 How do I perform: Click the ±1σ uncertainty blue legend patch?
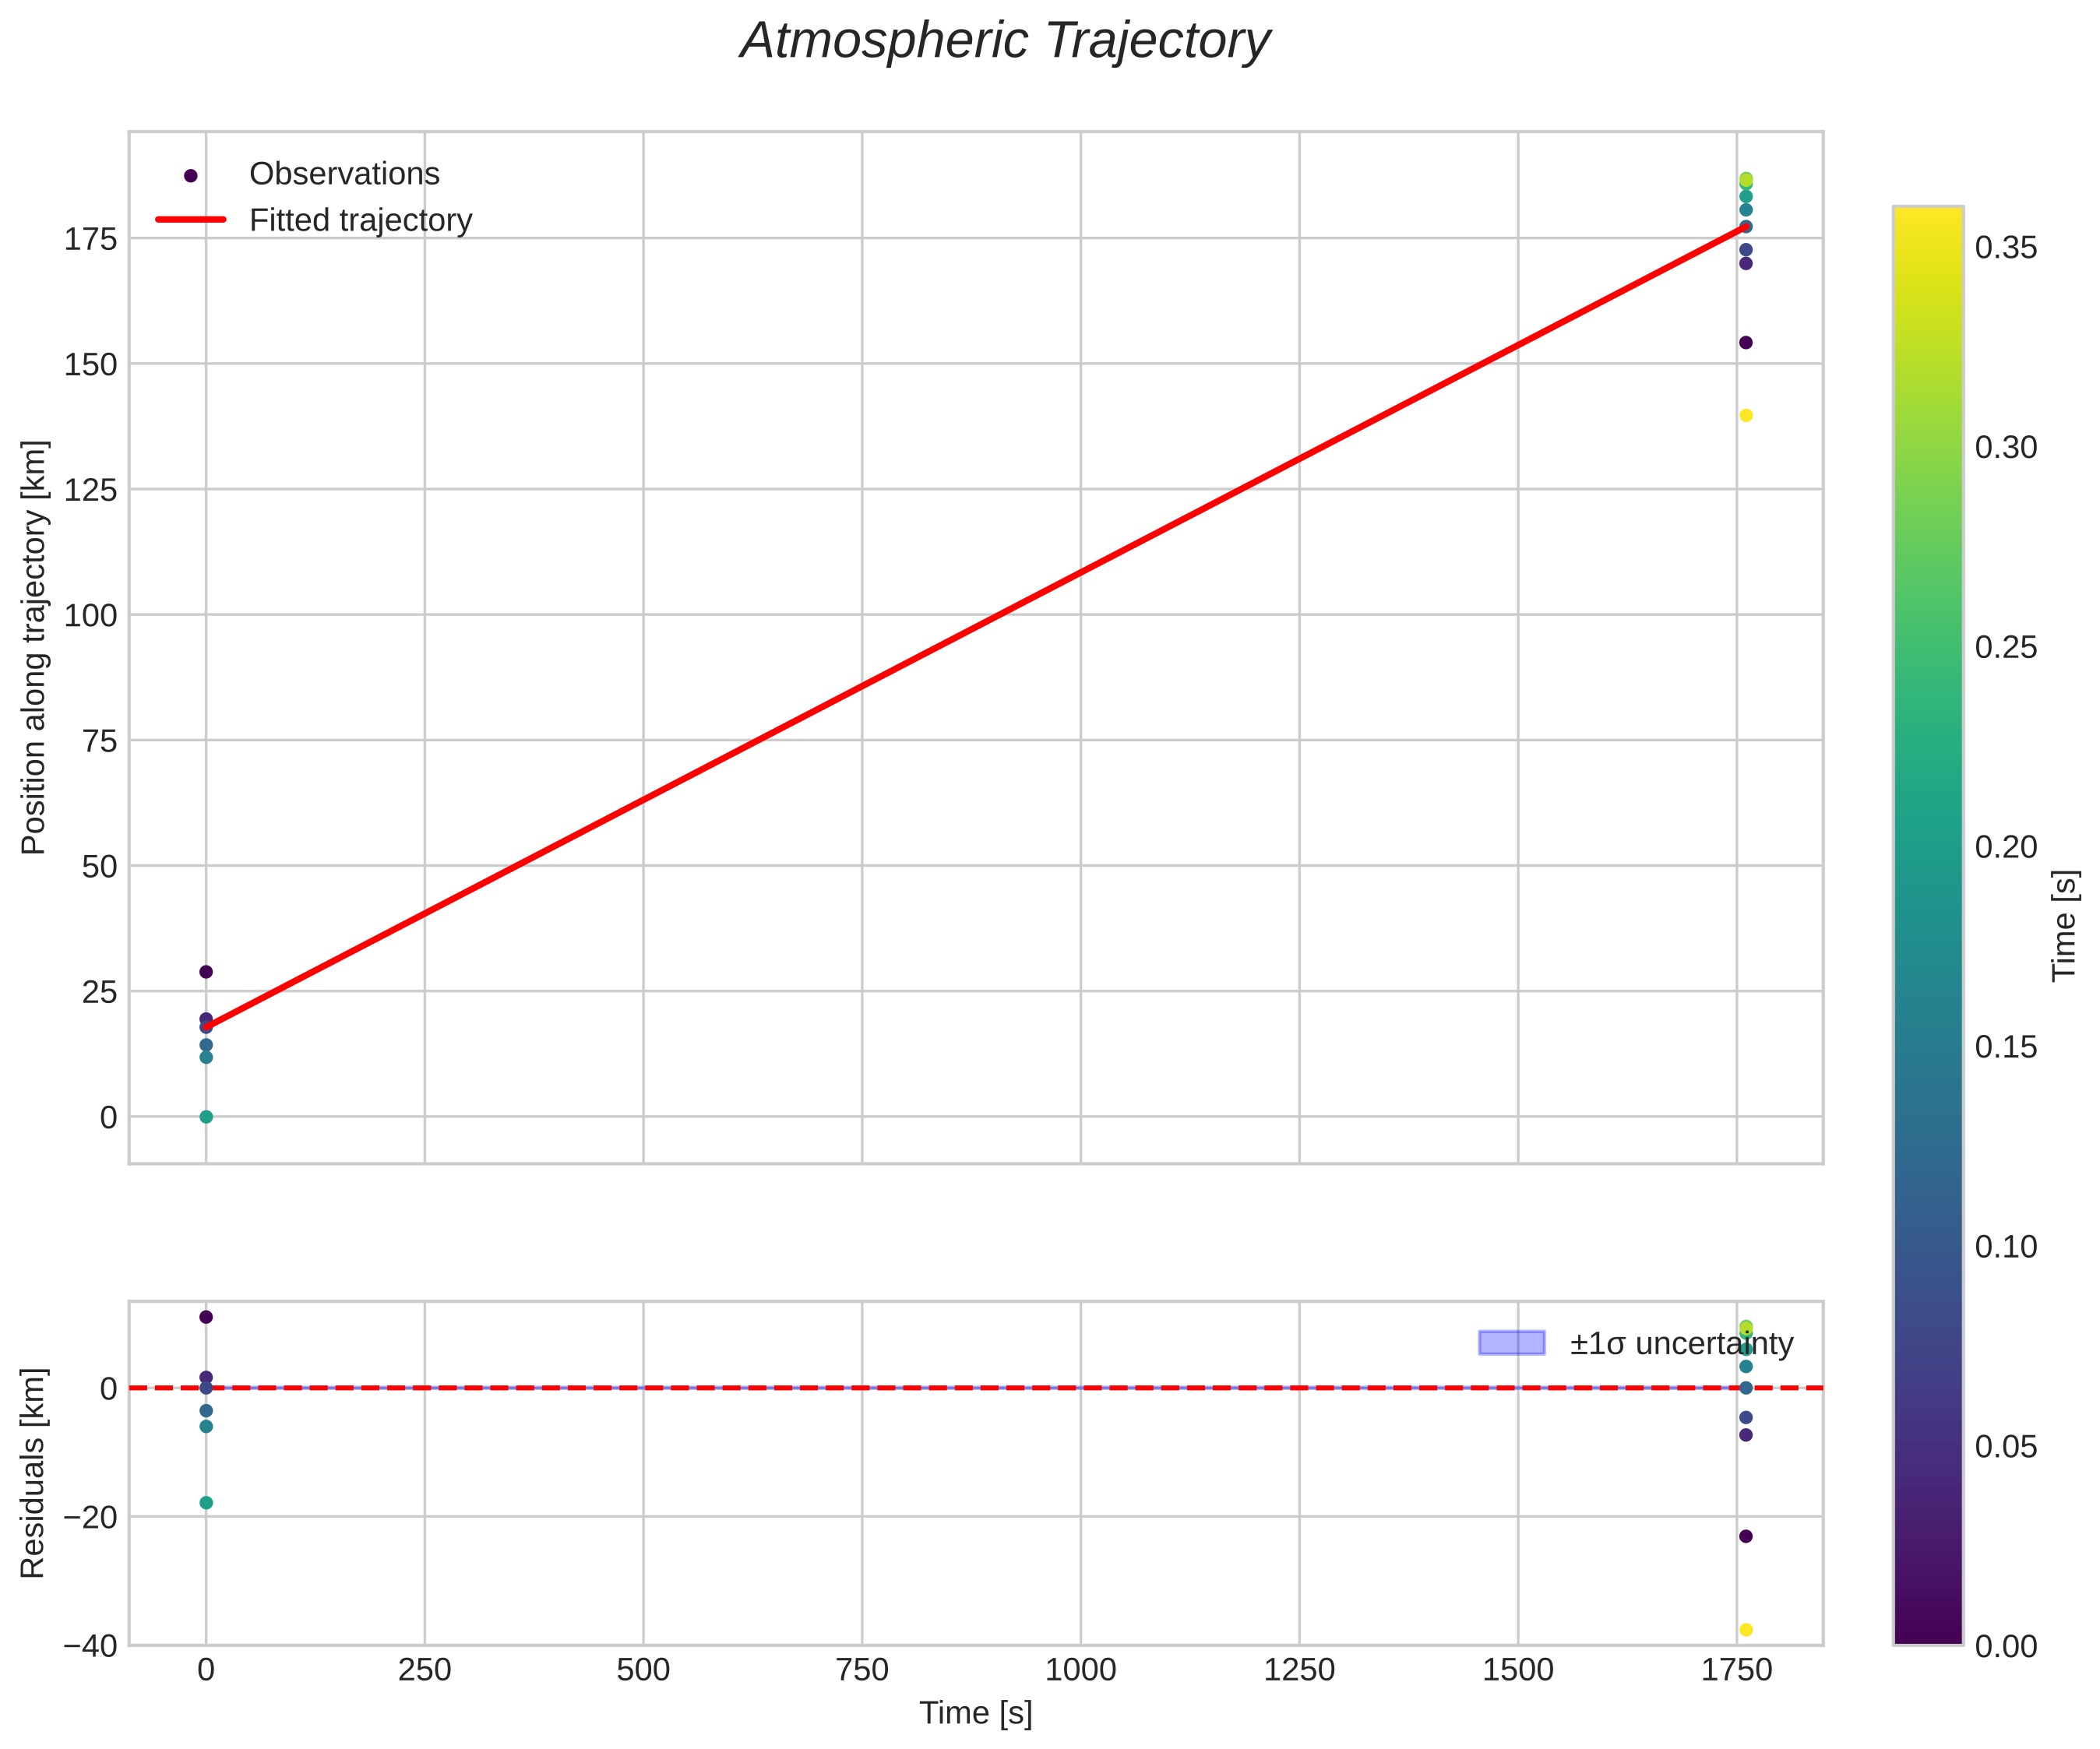click(1511, 1343)
